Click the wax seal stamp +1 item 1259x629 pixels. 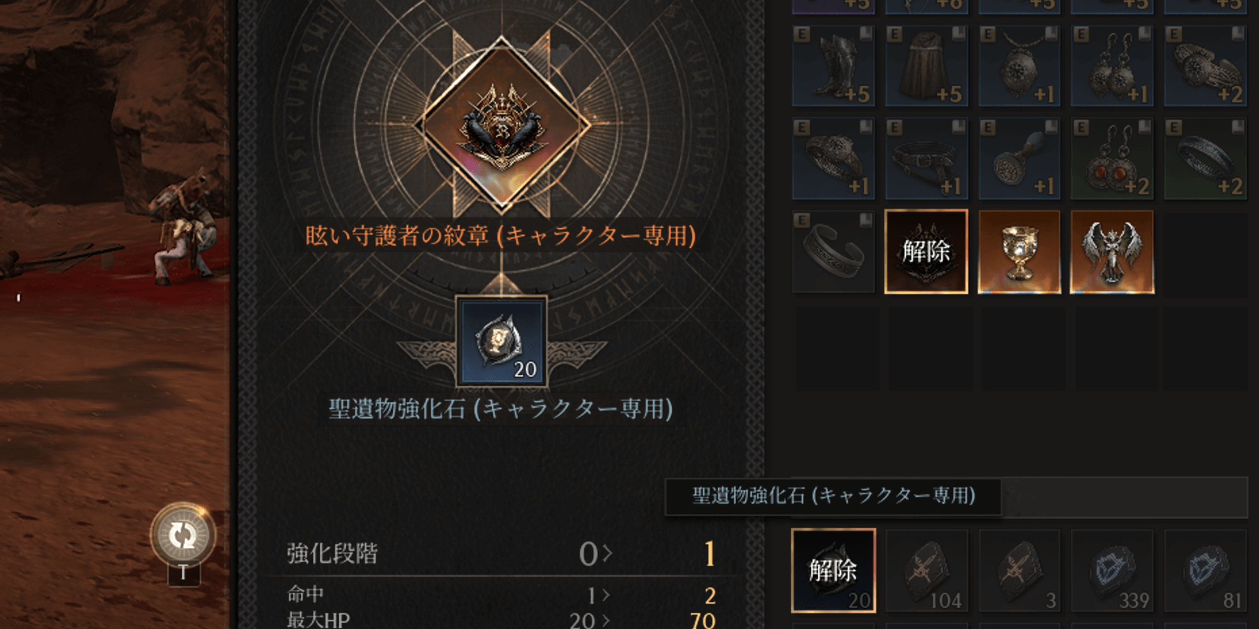(x=1019, y=159)
